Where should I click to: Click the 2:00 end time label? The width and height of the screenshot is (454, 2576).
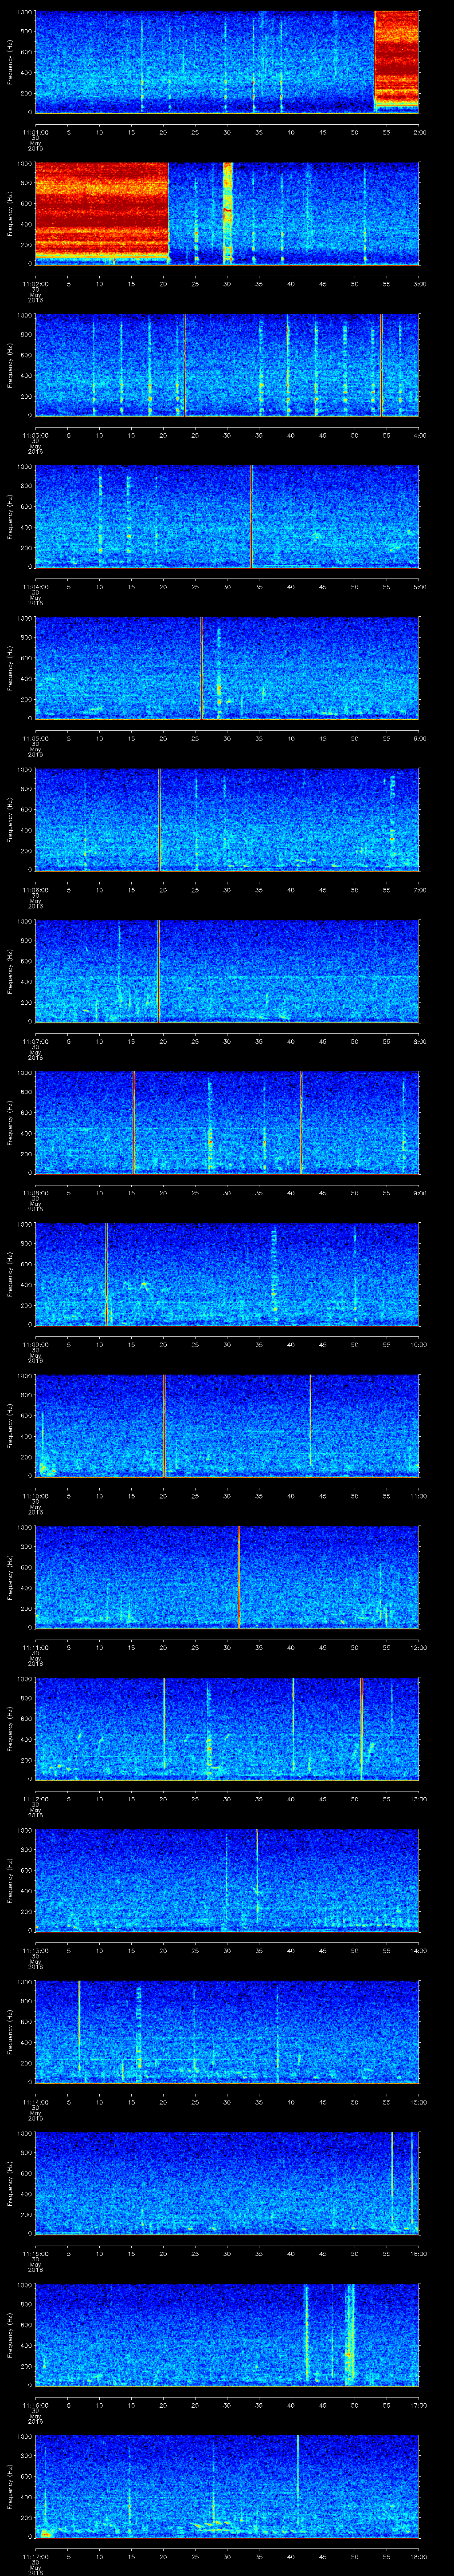(419, 132)
